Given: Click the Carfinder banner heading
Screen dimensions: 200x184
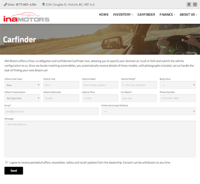Looking at the screenshot, I should click(20, 39).
